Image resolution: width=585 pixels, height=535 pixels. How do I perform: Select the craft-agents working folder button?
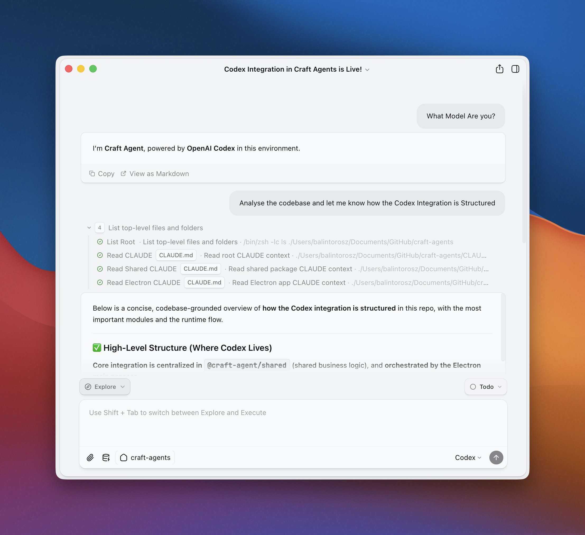145,458
